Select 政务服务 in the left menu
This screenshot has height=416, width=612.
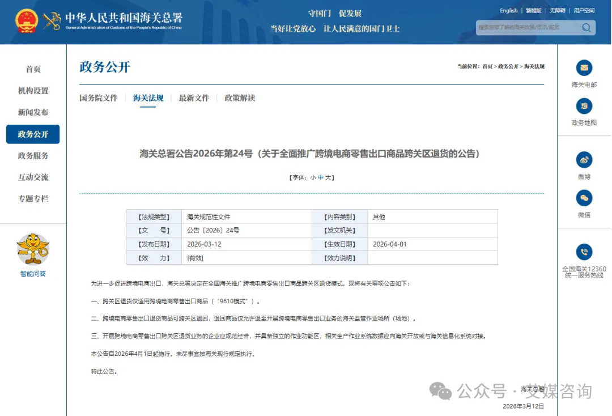[x=32, y=156]
